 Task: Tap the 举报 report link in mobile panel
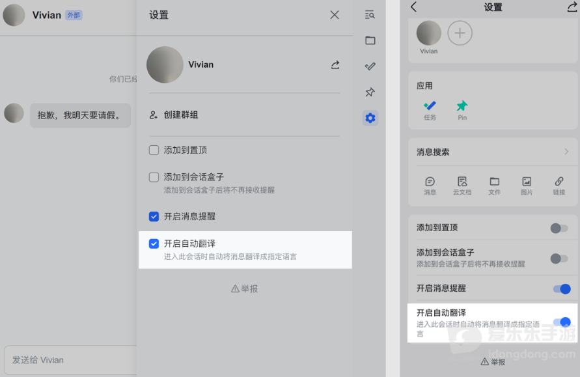click(493, 362)
